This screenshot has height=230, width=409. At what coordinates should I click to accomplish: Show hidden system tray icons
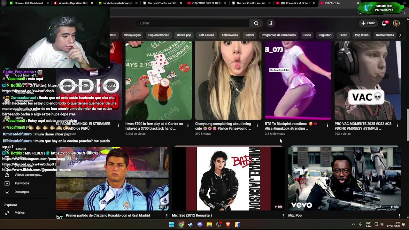coord(353,224)
